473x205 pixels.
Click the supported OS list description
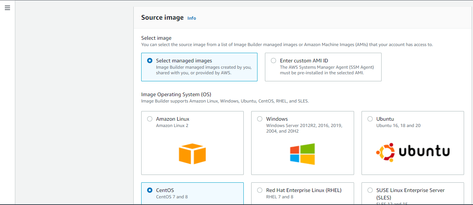tap(225, 101)
